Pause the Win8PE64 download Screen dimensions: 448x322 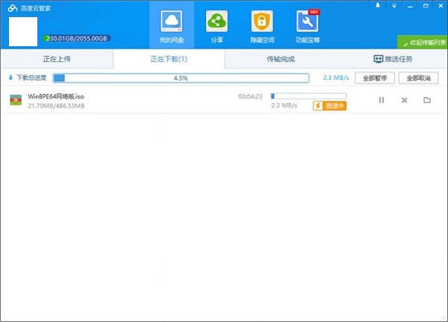pyautogui.click(x=382, y=101)
